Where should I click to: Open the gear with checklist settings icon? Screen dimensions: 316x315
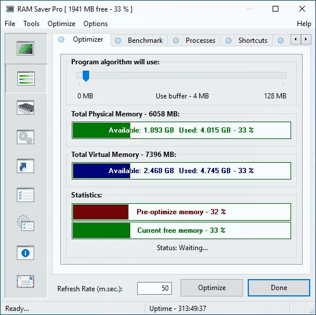(x=25, y=223)
